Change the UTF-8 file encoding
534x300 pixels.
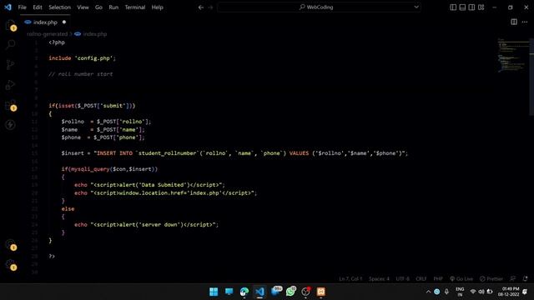[x=402, y=278]
